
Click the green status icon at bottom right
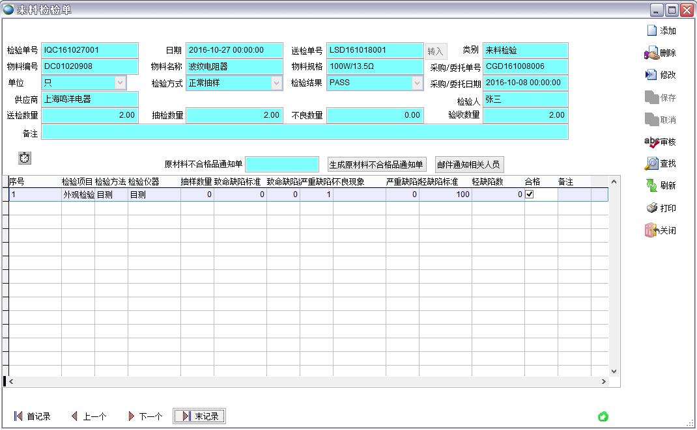point(603,416)
